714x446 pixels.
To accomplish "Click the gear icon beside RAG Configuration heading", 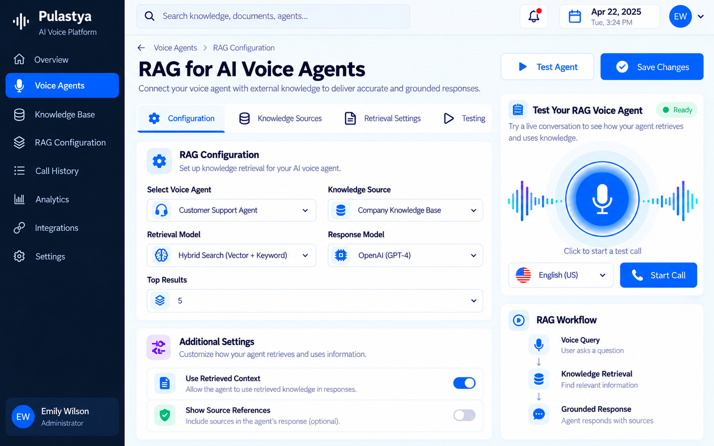I will 159,161.
